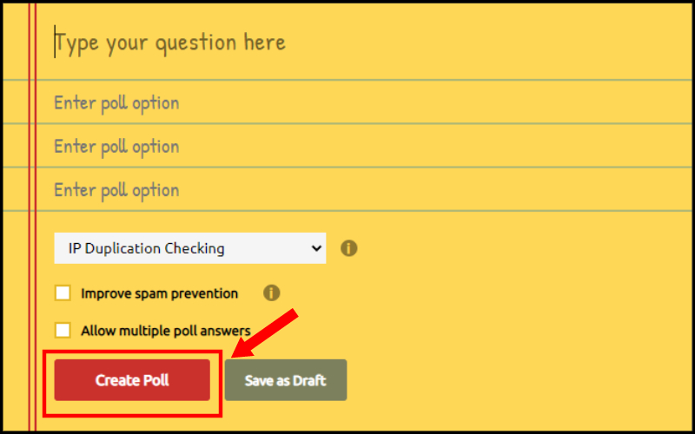Open the IP Duplication Checking dropdown
This screenshot has height=434, width=695.
[x=190, y=248]
